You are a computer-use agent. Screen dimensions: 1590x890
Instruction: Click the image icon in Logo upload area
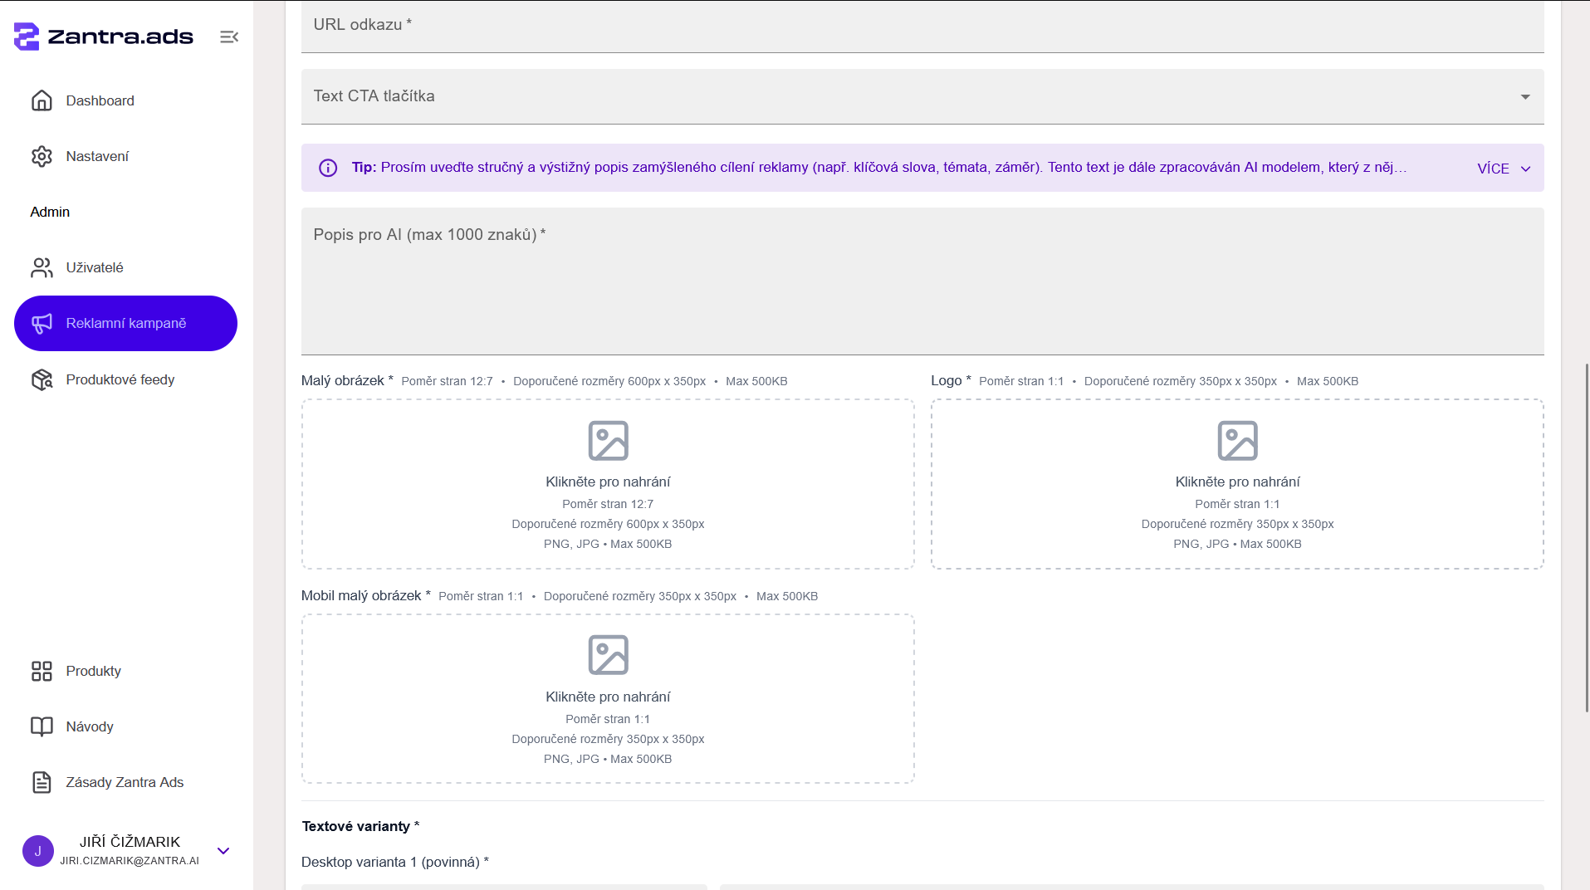[1237, 440]
